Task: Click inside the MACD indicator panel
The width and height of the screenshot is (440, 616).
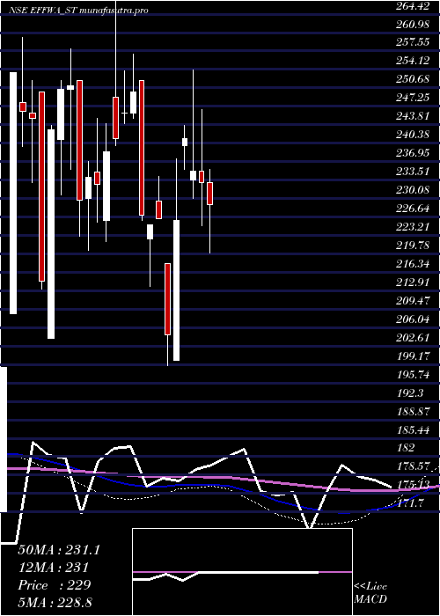Action: point(242,572)
